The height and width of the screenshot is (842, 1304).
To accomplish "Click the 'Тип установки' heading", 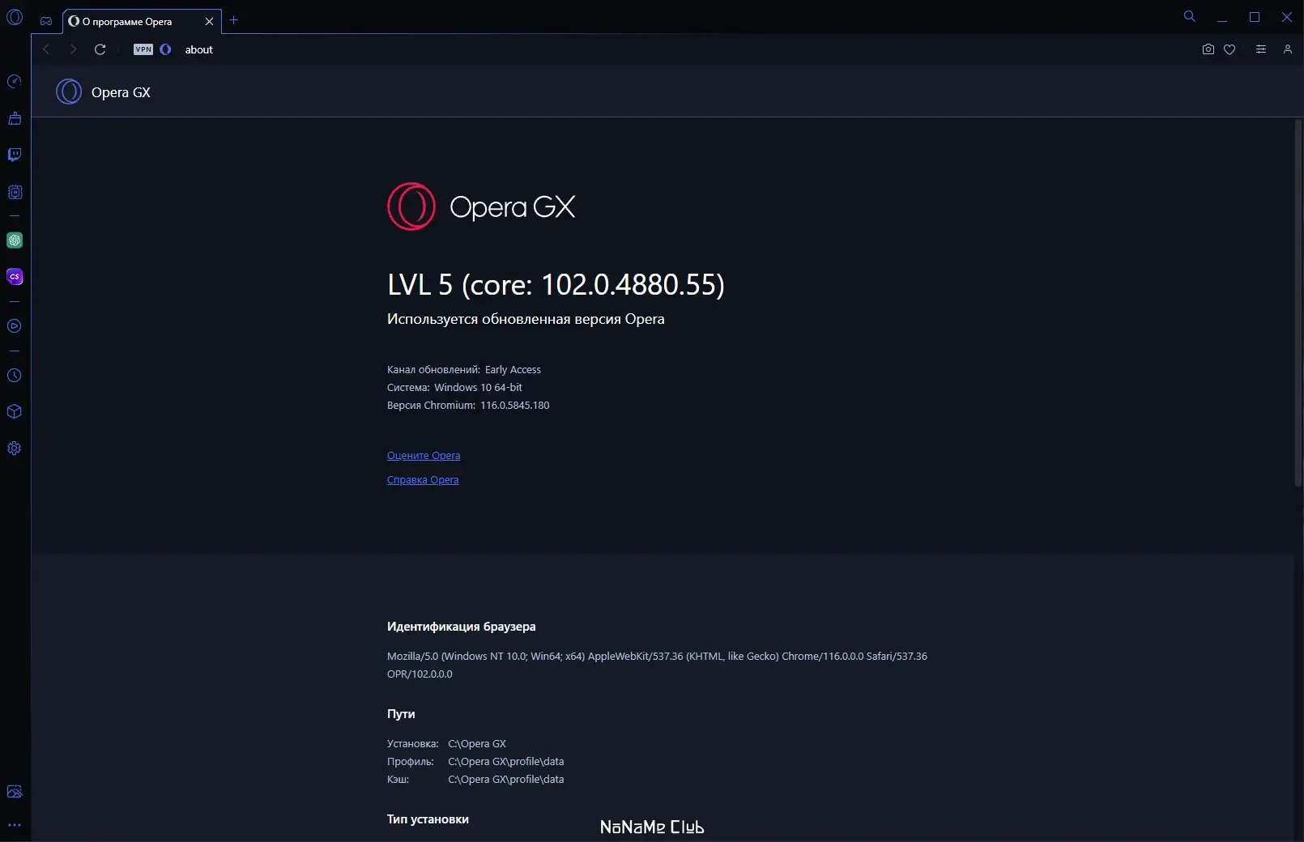I will 428,819.
